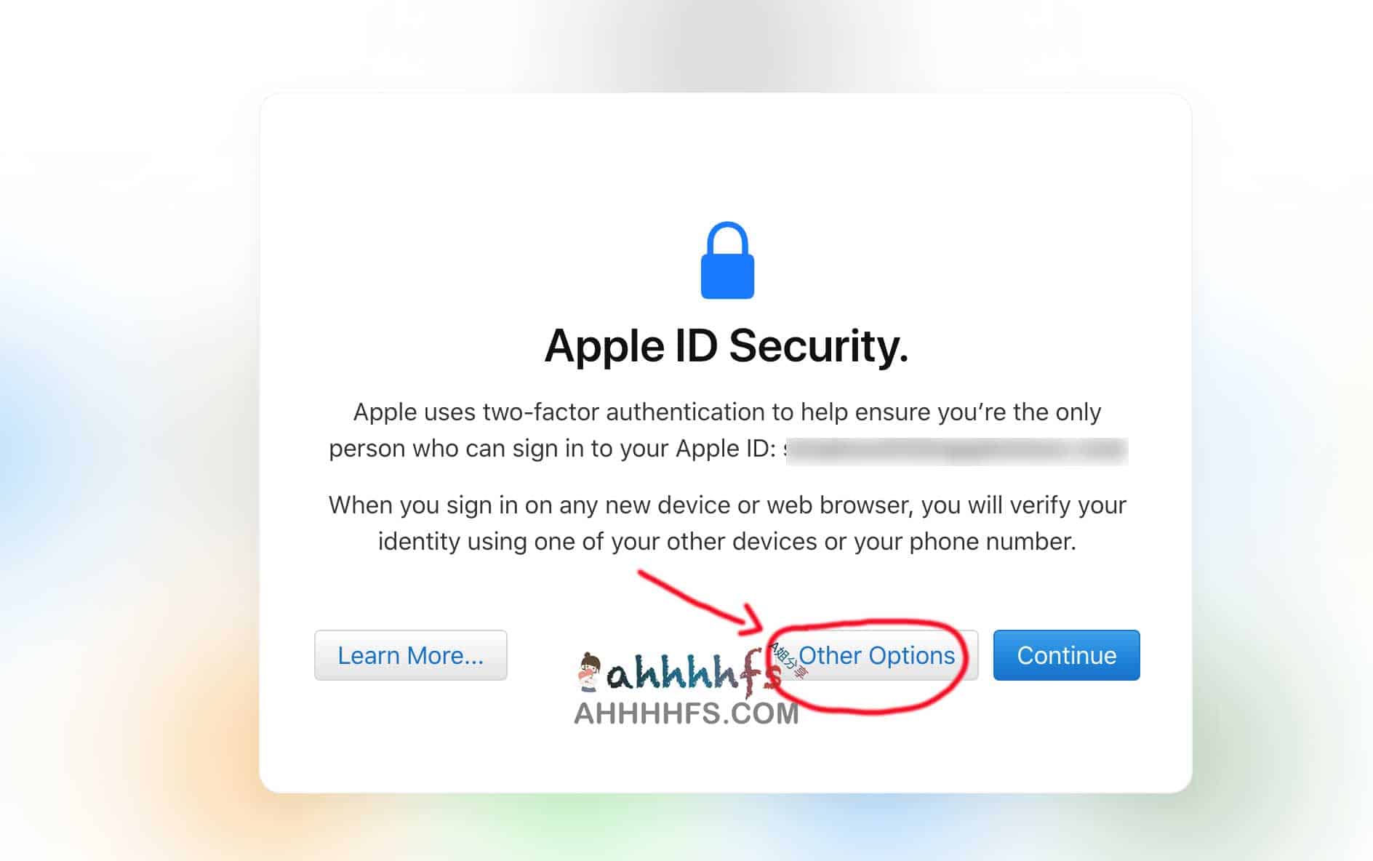Click the blue padlock icon
Image resolution: width=1373 pixels, height=861 pixels.
coord(727,260)
